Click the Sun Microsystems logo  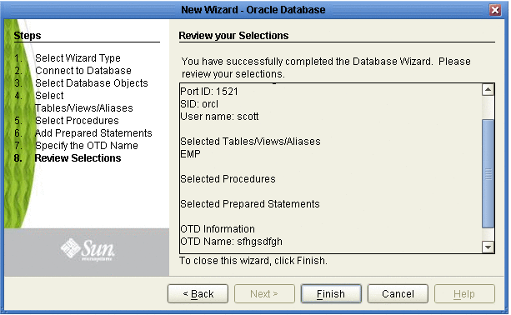(x=88, y=250)
